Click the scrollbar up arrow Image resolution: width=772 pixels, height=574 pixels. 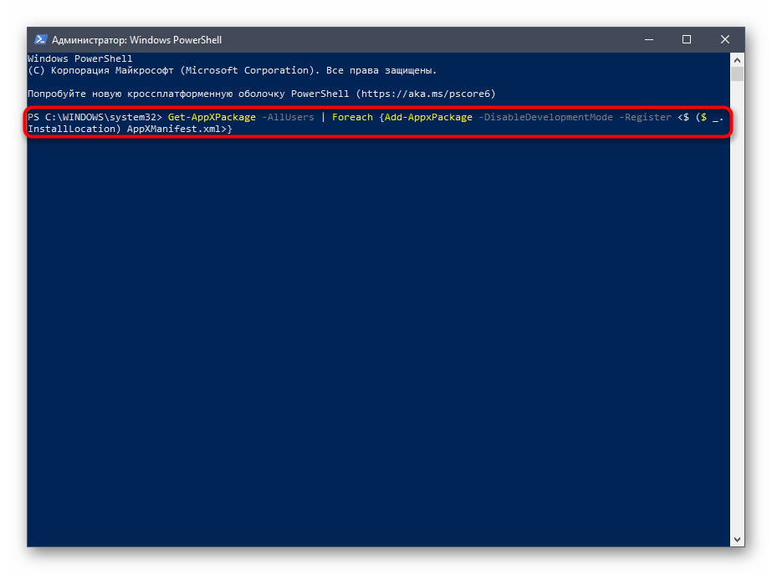[x=737, y=59]
